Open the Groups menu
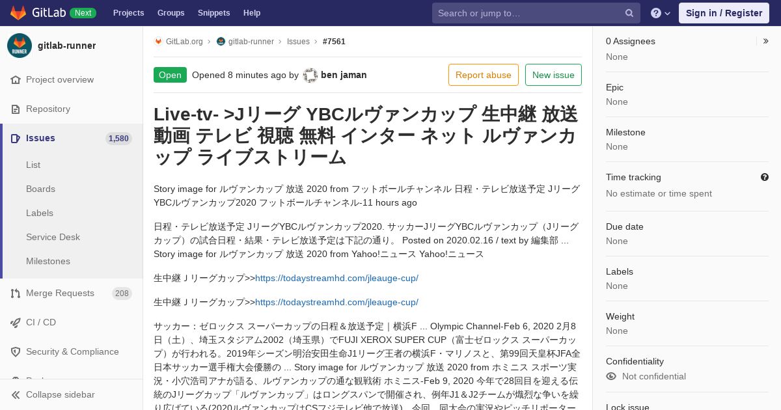The width and height of the screenshot is (781, 410). coord(171,13)
